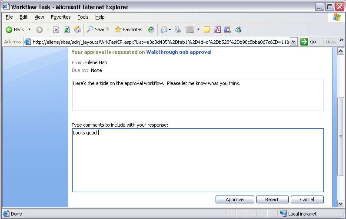Print the page with printer icon
Screen dimensions: 346x219
(178, 29)
